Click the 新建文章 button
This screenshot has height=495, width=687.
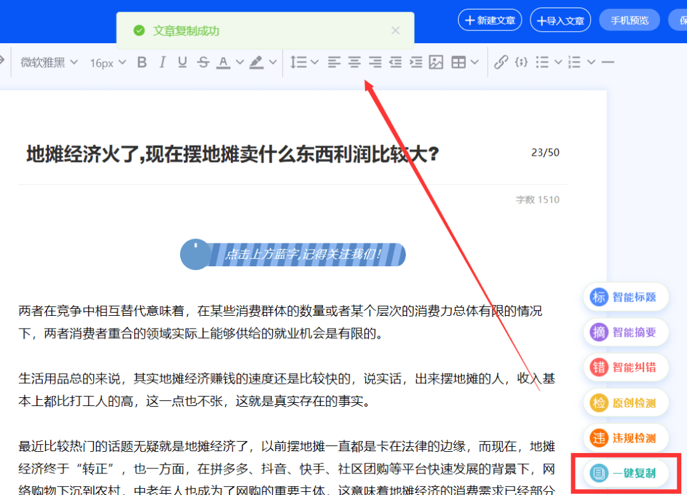(490, 20)
